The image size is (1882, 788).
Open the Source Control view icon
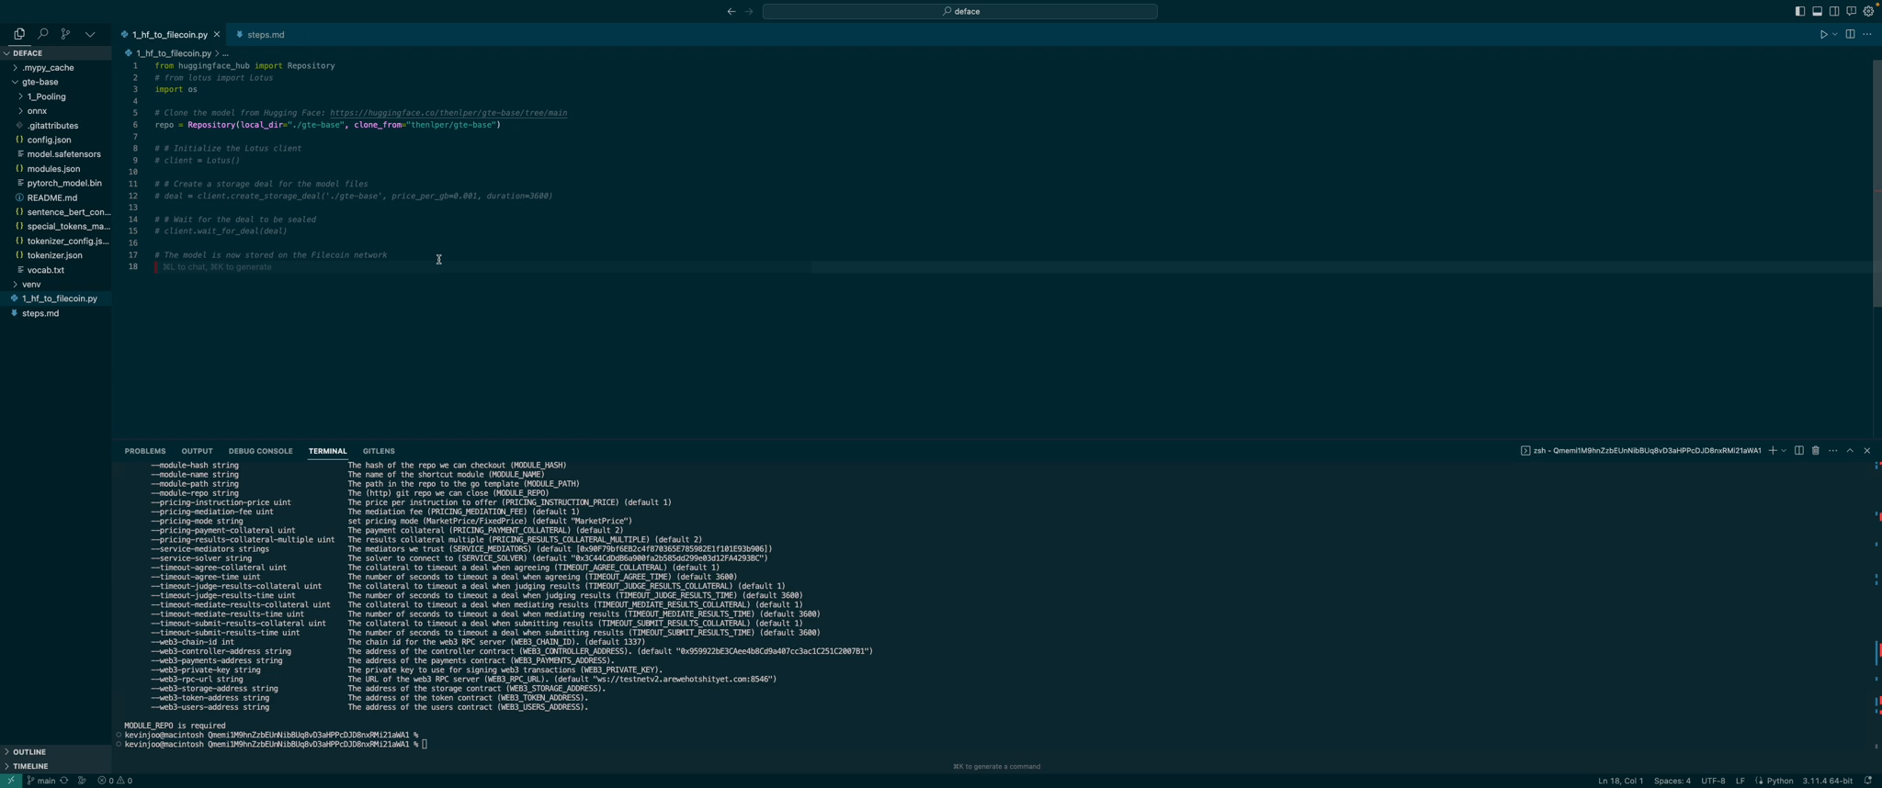65,34
